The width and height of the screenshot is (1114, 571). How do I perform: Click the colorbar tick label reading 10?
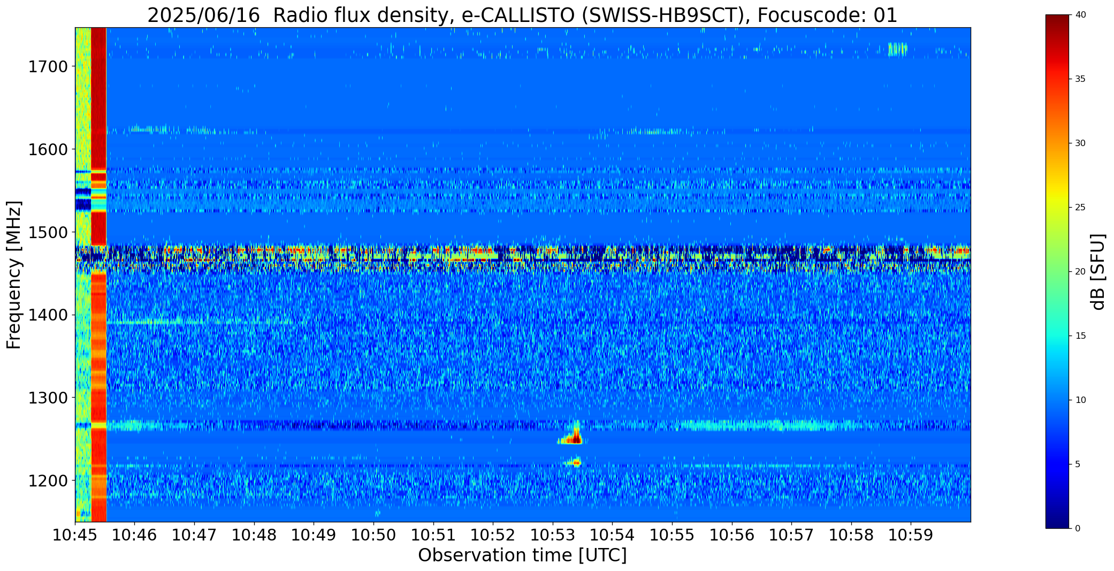[1080, 400]
